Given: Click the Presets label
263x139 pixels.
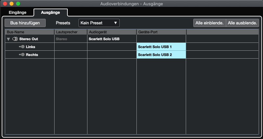Looking at the screenshot, I should 63,23.
